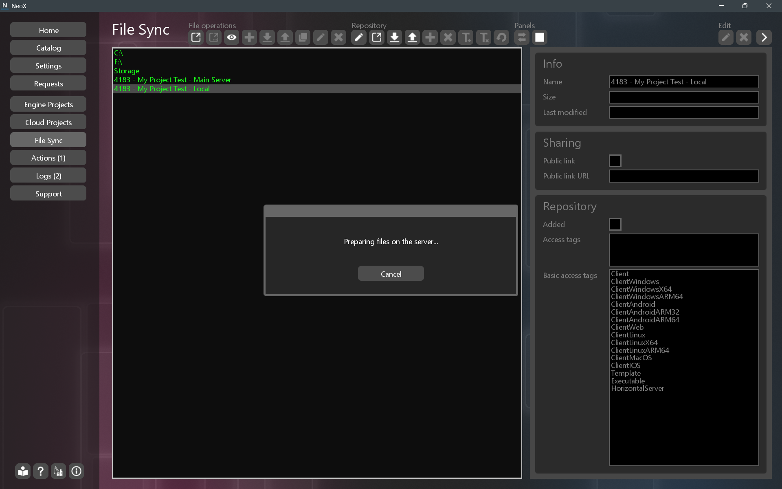Image resolution: width=782 pixels, height=489 pixels.
Task: Click the swap panels arrows icon
Action: [x=522, y=37]
